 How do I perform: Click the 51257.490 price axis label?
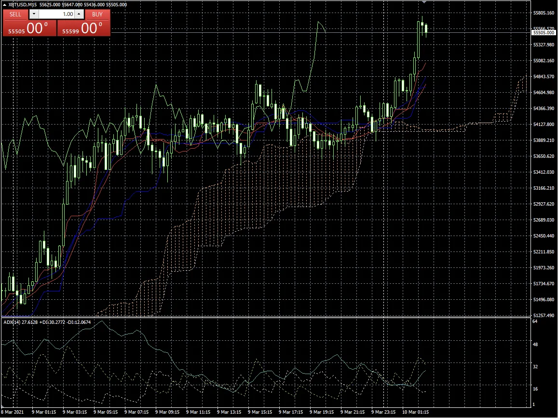click(x=544, y=316)
